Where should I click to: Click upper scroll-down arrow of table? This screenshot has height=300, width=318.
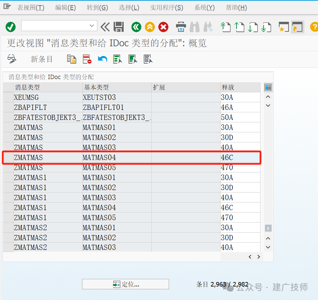[268, 106]
